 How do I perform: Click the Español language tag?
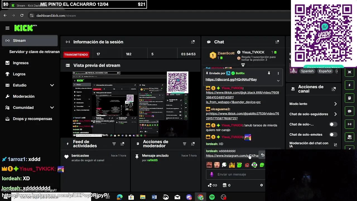click(x=325, y=71)
